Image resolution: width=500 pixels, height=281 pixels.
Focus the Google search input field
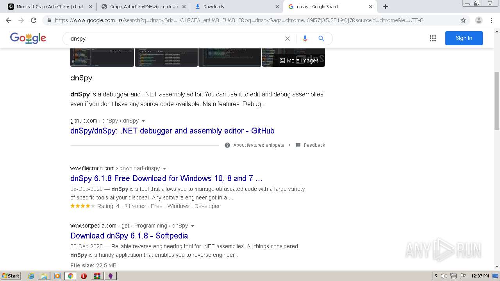(176, 39)
